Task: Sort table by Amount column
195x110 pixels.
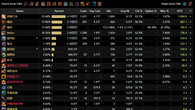Action: click(x=59, y=11)
